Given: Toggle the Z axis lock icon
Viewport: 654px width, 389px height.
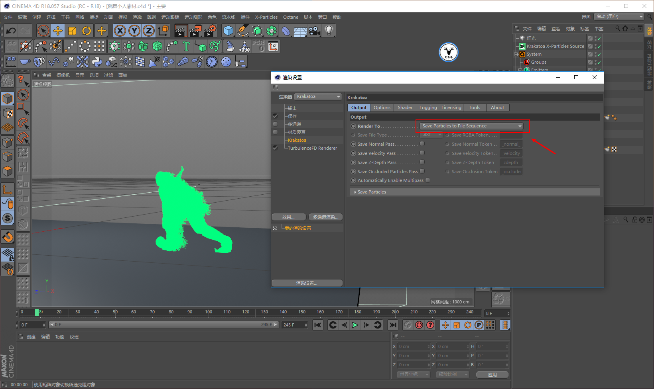Looking at the screenshot, I should pos(149,31).
